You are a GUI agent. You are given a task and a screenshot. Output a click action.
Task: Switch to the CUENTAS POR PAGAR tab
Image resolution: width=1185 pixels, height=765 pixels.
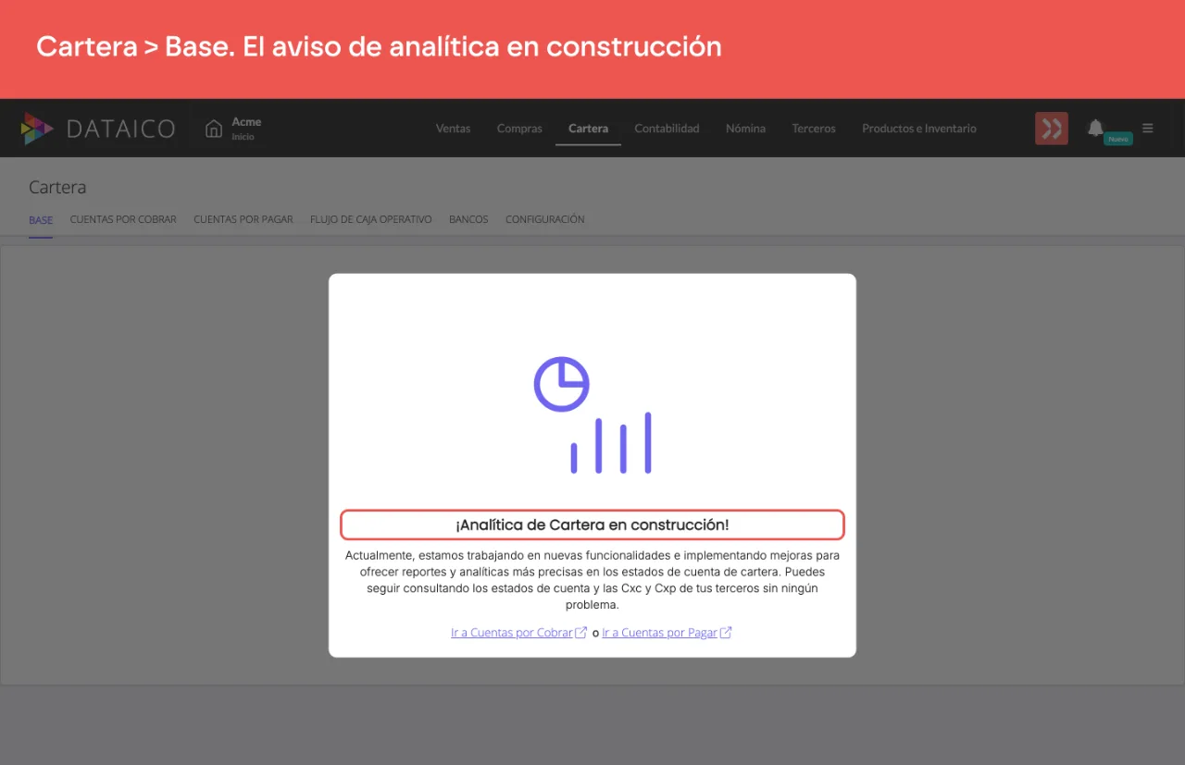point(243,220)
